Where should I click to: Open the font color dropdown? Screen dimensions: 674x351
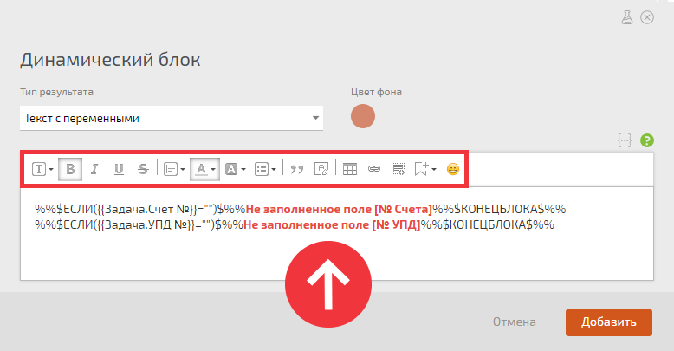click(204, 169)
